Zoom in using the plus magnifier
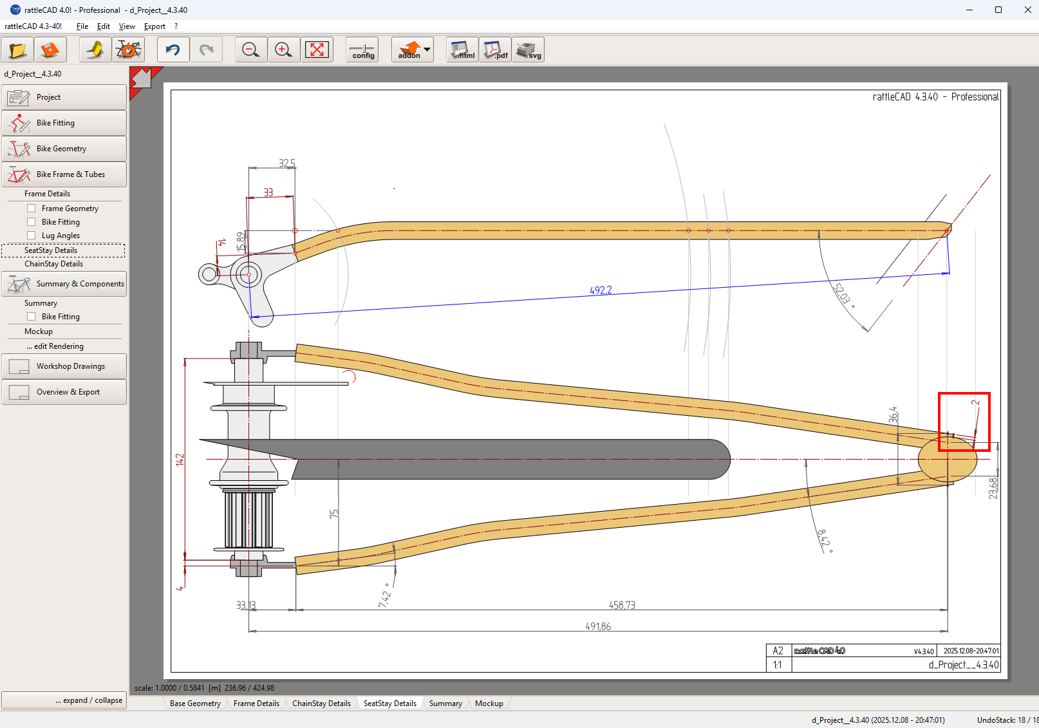The height and width of the screenshot is (728, 1039). tap(283, 50)
